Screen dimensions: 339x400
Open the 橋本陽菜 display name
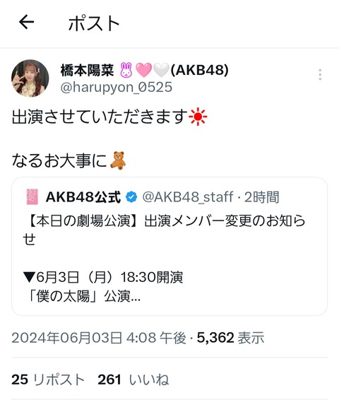(87, 70)
